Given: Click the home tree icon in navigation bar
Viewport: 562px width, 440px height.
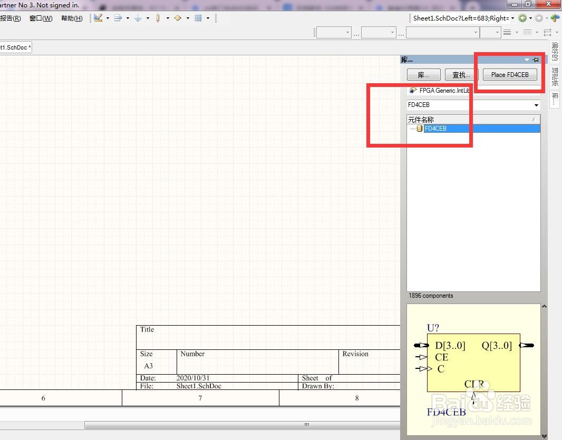Looking at the screenshot, I should click(555, 18).
